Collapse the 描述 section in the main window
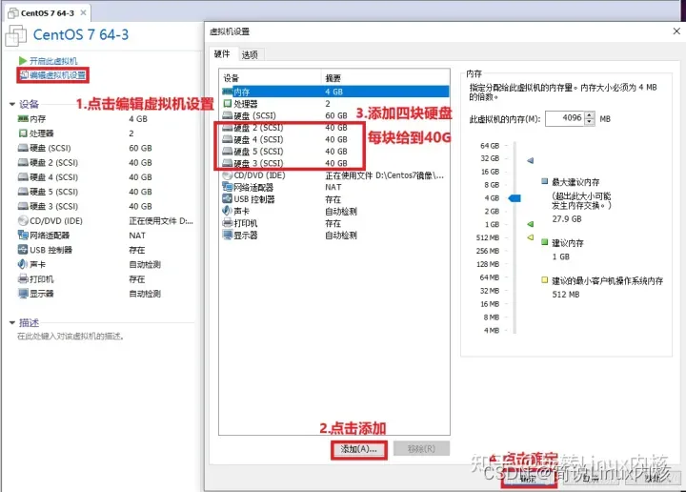This screenshot has height=492, width=686. (12, 322)
